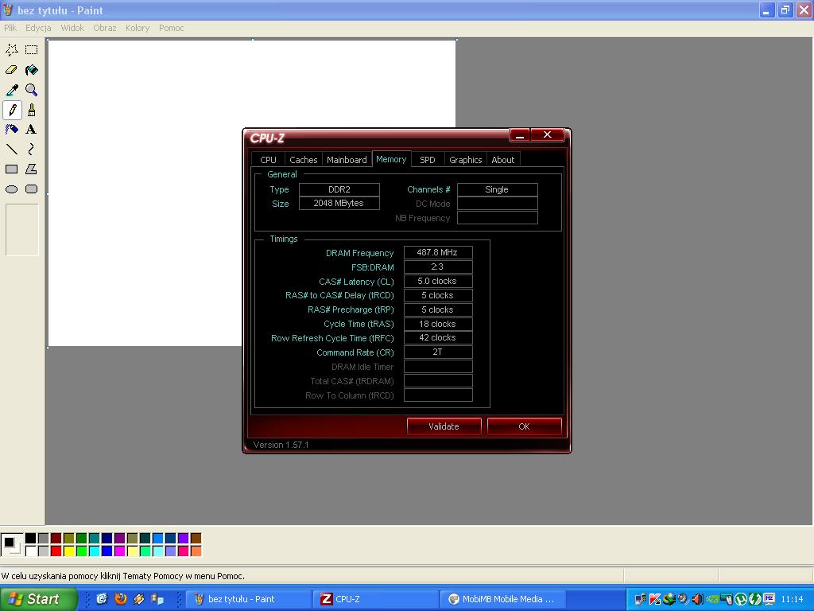Switch to the SPD tab
The height and width of the screenshot is (611, 814).
(427, 160)
